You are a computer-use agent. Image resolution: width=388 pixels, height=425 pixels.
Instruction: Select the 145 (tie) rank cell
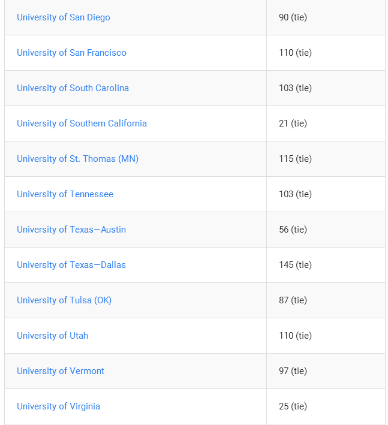(326, 265)
